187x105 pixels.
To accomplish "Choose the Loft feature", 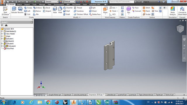I will point(27,11).
